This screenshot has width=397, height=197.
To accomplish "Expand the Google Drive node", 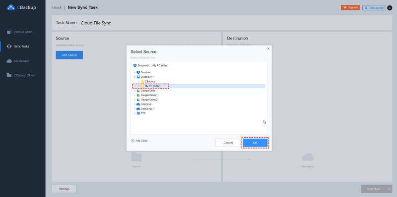I will [134, 91].
